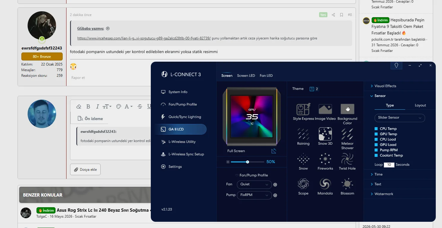Image resolution: width=442 pixels, height=228 pixels.
Task: Select Theme 1
Action: pyautogui.click(x=312, y=89)
